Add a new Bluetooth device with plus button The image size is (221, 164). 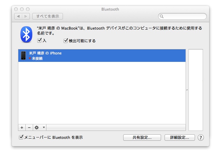(22, 128)
